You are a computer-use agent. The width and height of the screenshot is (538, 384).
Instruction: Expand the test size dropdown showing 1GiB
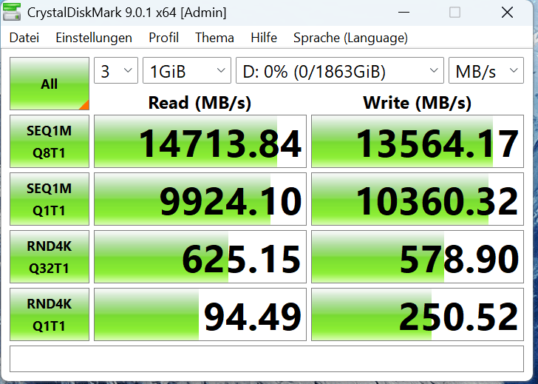(x=187, y=70)
